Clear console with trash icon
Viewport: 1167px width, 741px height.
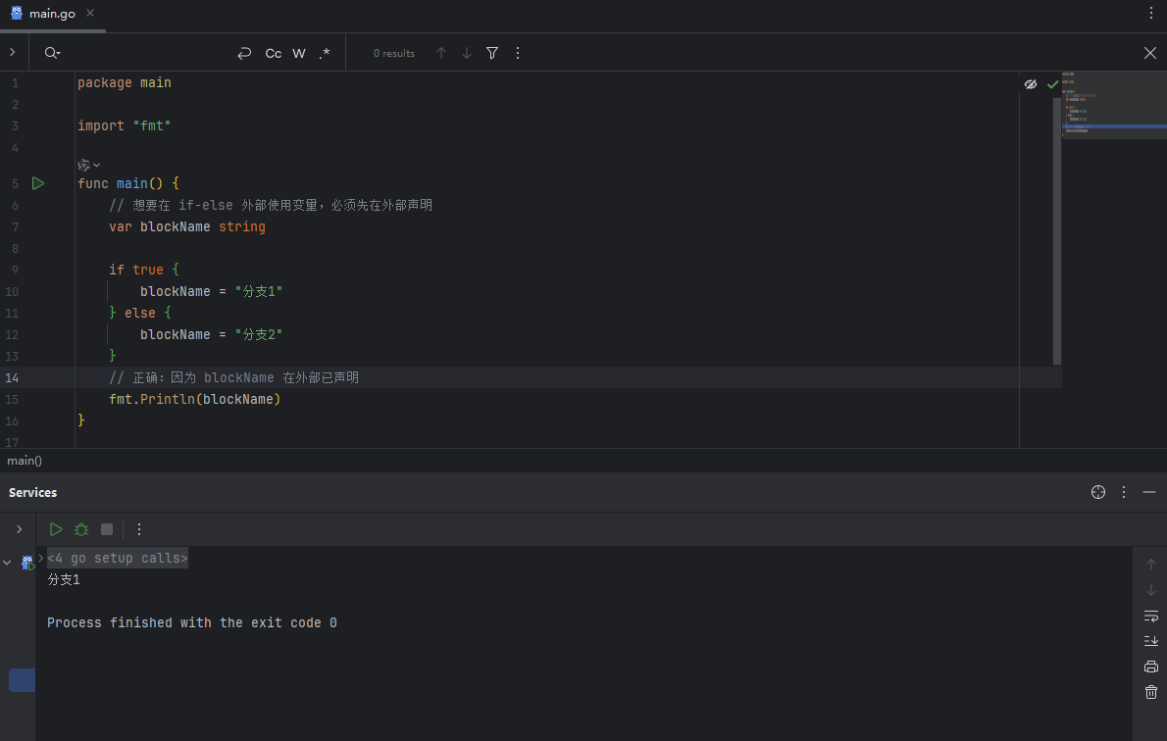coord(1150,692)
